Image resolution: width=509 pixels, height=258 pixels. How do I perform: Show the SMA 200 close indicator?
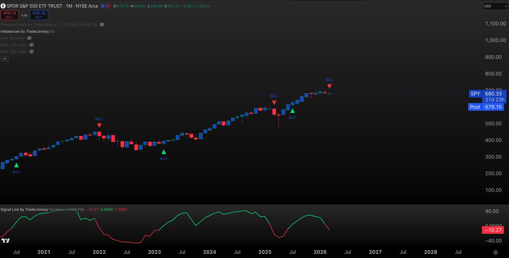pos(31,52)
